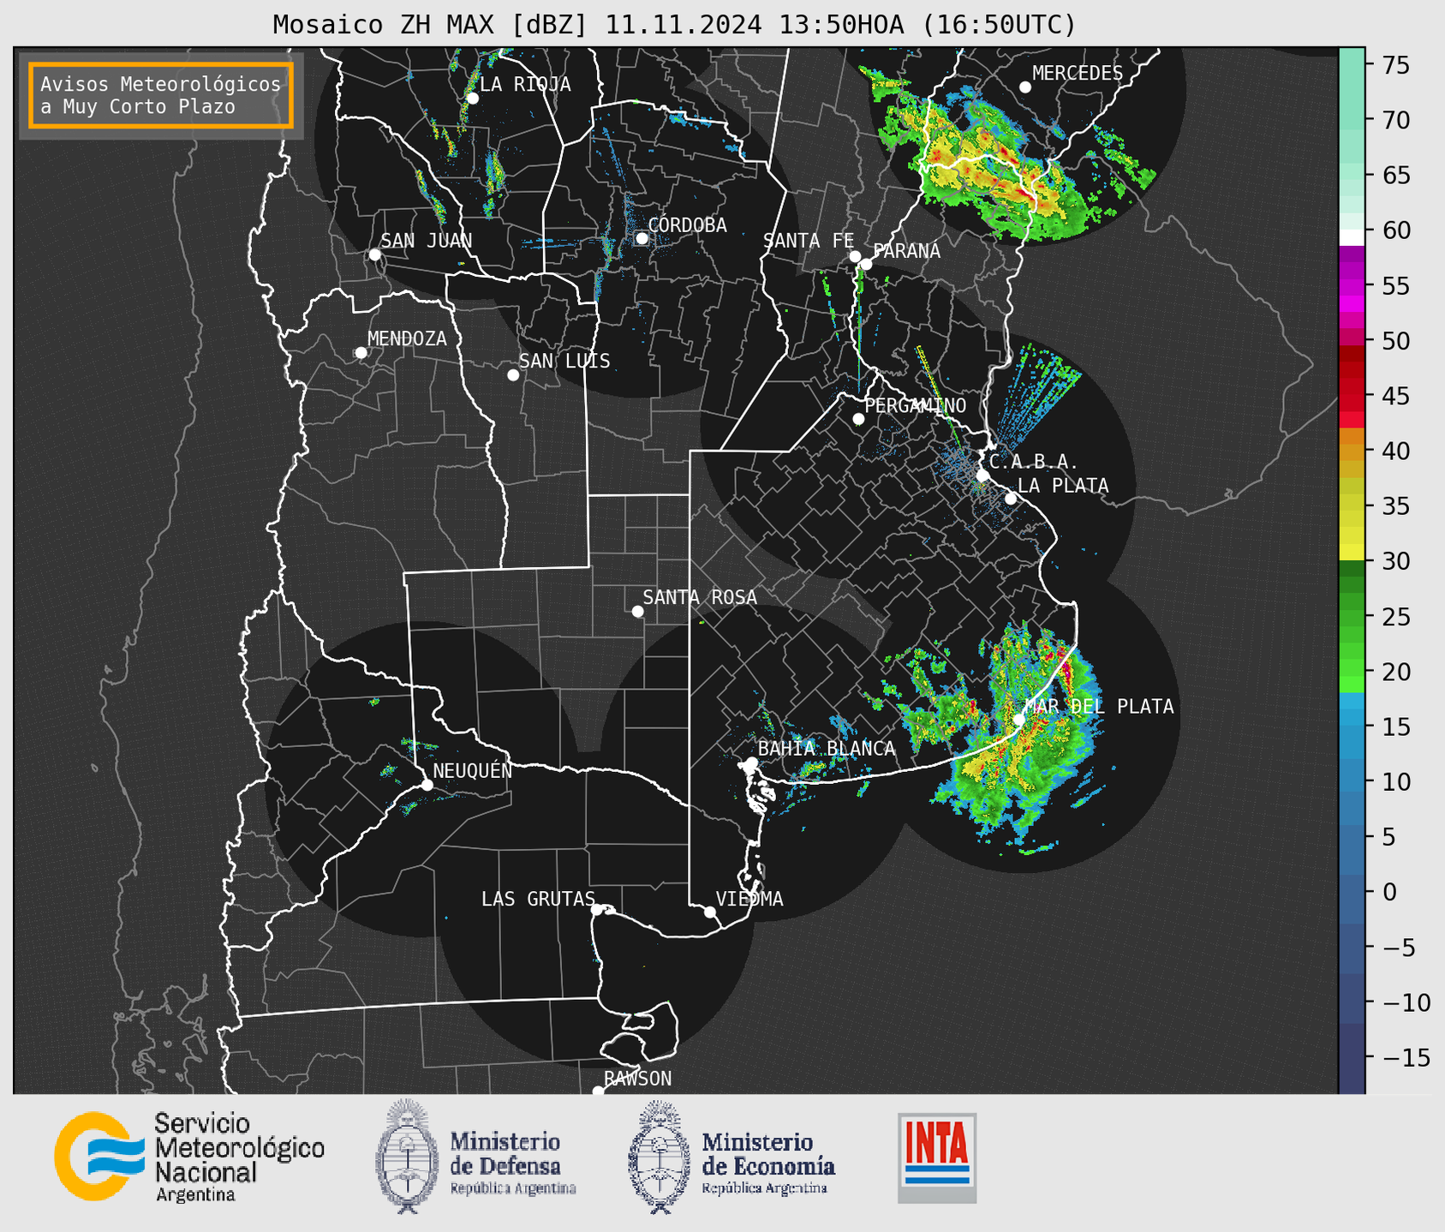Click the white 60 dBZ color band
1445x1232 pixels.
point(1352,237)
